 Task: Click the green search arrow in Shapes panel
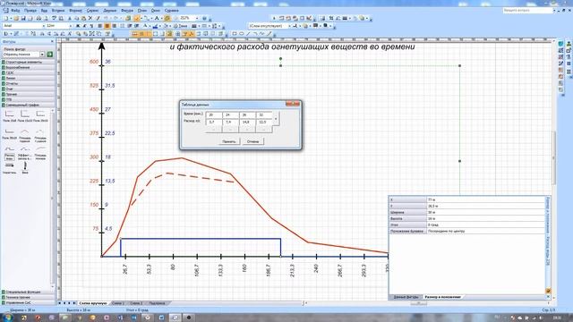click(x=50, y=55)
